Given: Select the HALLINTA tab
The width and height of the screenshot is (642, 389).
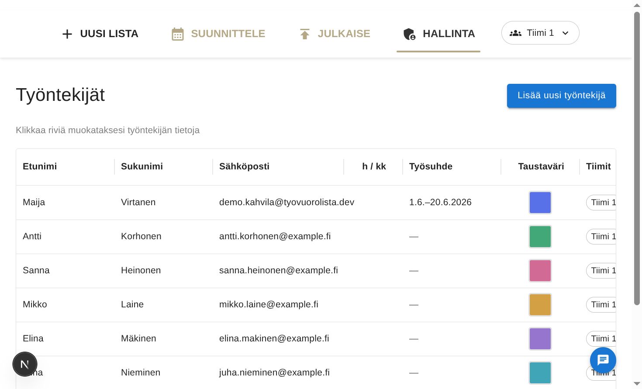Looking at the screenshot, I should [438, 34].
